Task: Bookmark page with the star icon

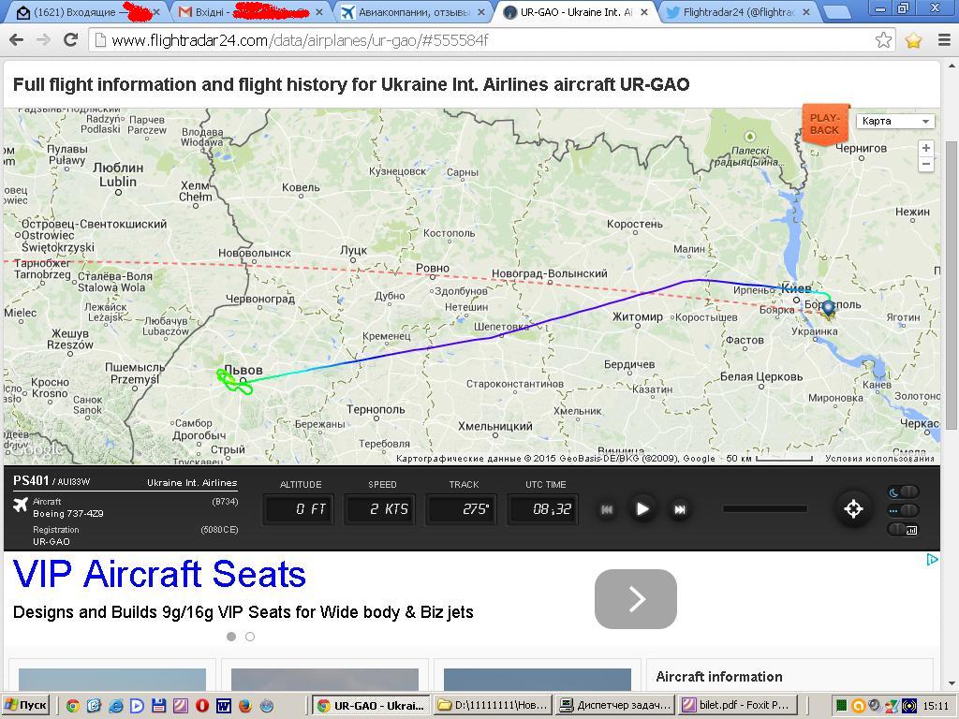Action: 883,40
